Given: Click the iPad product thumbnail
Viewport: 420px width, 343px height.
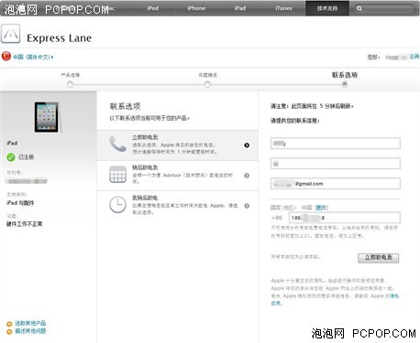Looking at the screenshot, I should [48, 117].
